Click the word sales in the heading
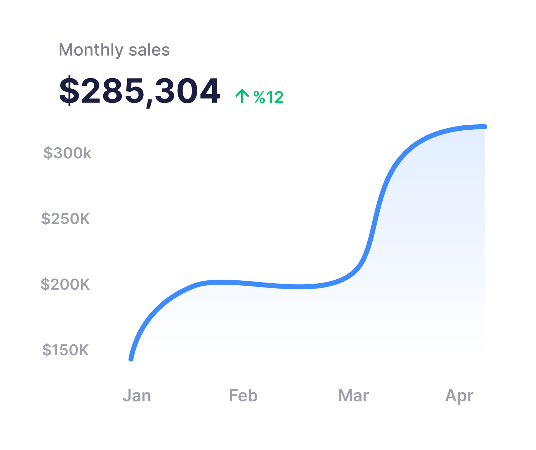 pos(149,50)
